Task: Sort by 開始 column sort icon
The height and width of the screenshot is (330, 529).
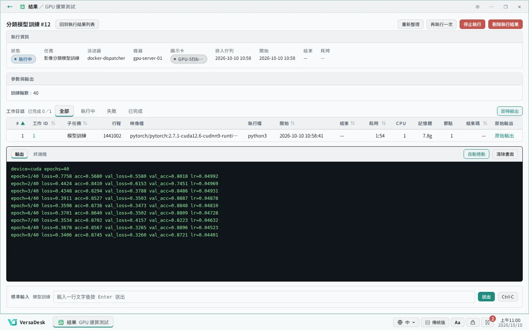Action: (x=293, y=123)
